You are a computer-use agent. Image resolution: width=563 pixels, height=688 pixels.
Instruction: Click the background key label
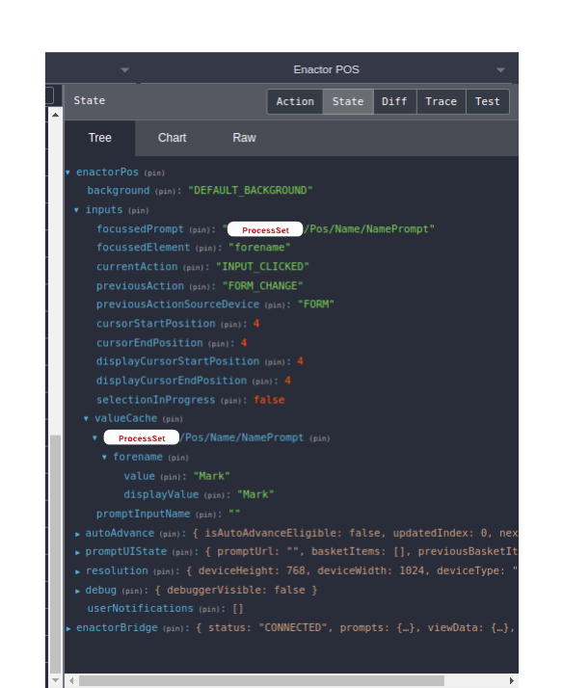coord(118,191)
